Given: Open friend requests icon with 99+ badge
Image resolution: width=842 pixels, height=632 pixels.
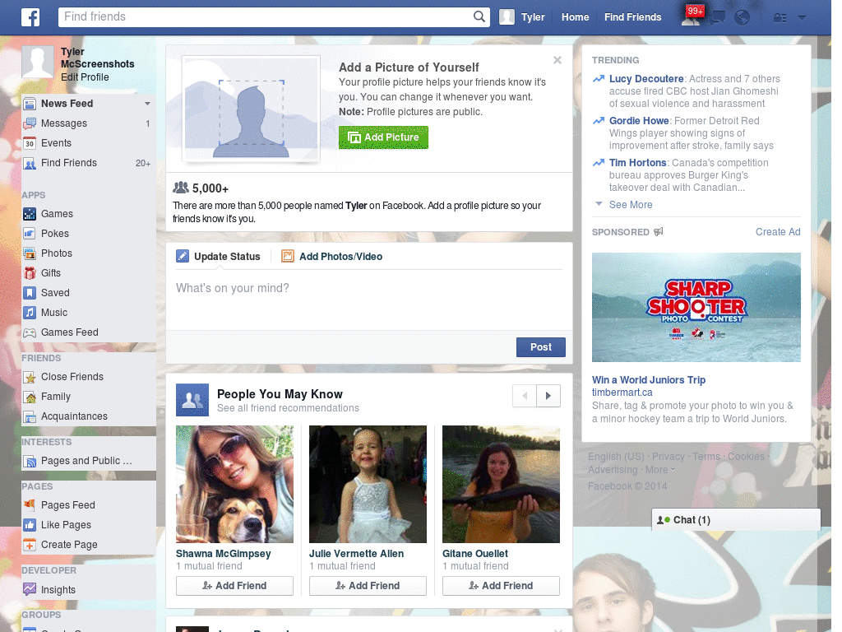Looking at the screenshot, I should [691, 16].
